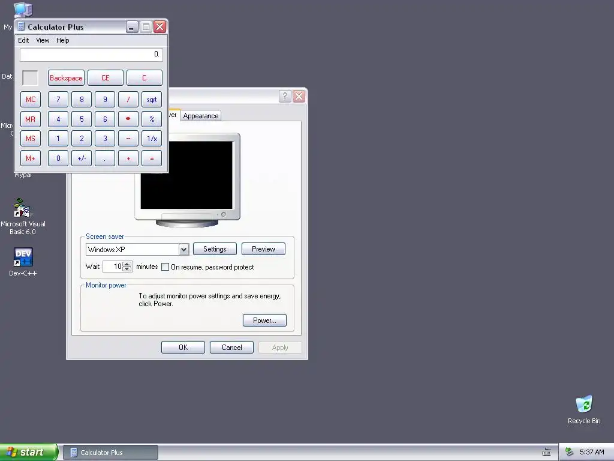Click Cancel in the display dialog
This screenshot has width=614, height=461.
[231, 348]
